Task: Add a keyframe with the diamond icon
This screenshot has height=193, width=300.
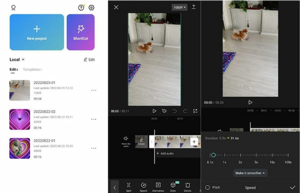Action: point(164,111)
